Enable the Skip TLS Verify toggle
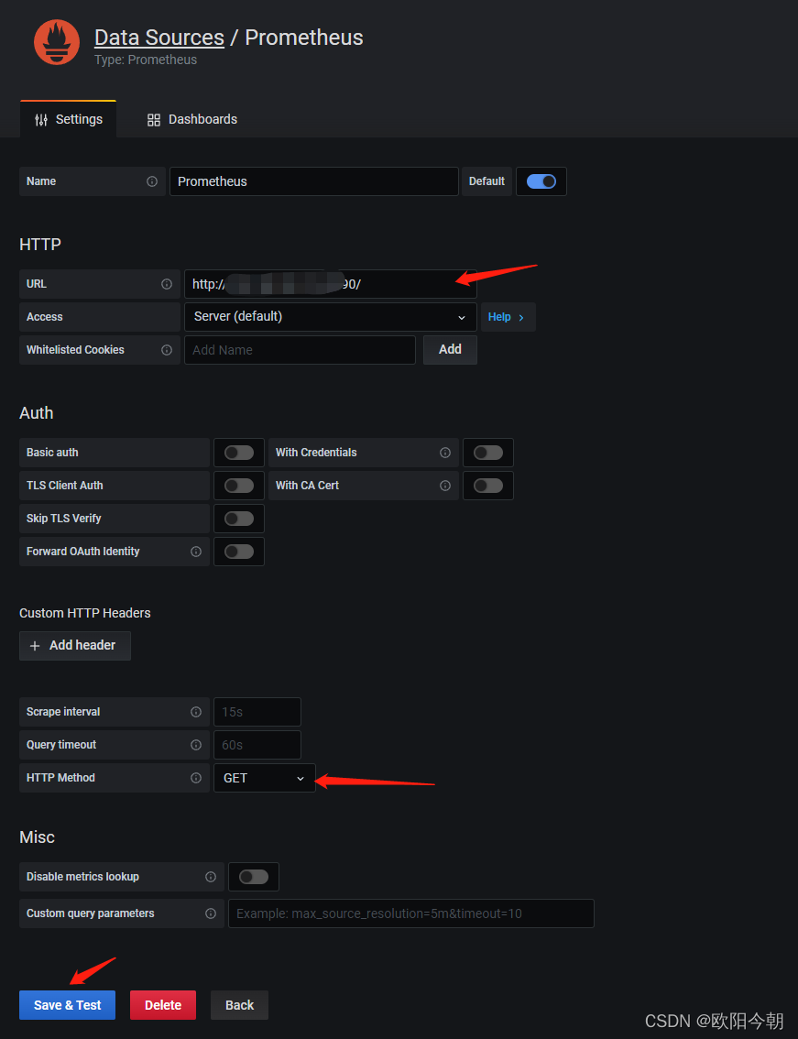798x1039 pixels. [238, 519]
